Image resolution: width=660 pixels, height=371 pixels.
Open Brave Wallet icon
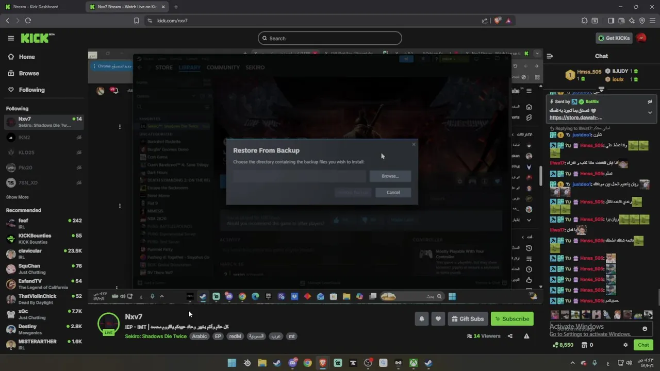(x=621, y=21)
